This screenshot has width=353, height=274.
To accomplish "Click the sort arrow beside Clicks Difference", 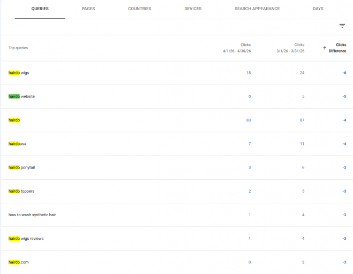I will click(x=325, y=48).
